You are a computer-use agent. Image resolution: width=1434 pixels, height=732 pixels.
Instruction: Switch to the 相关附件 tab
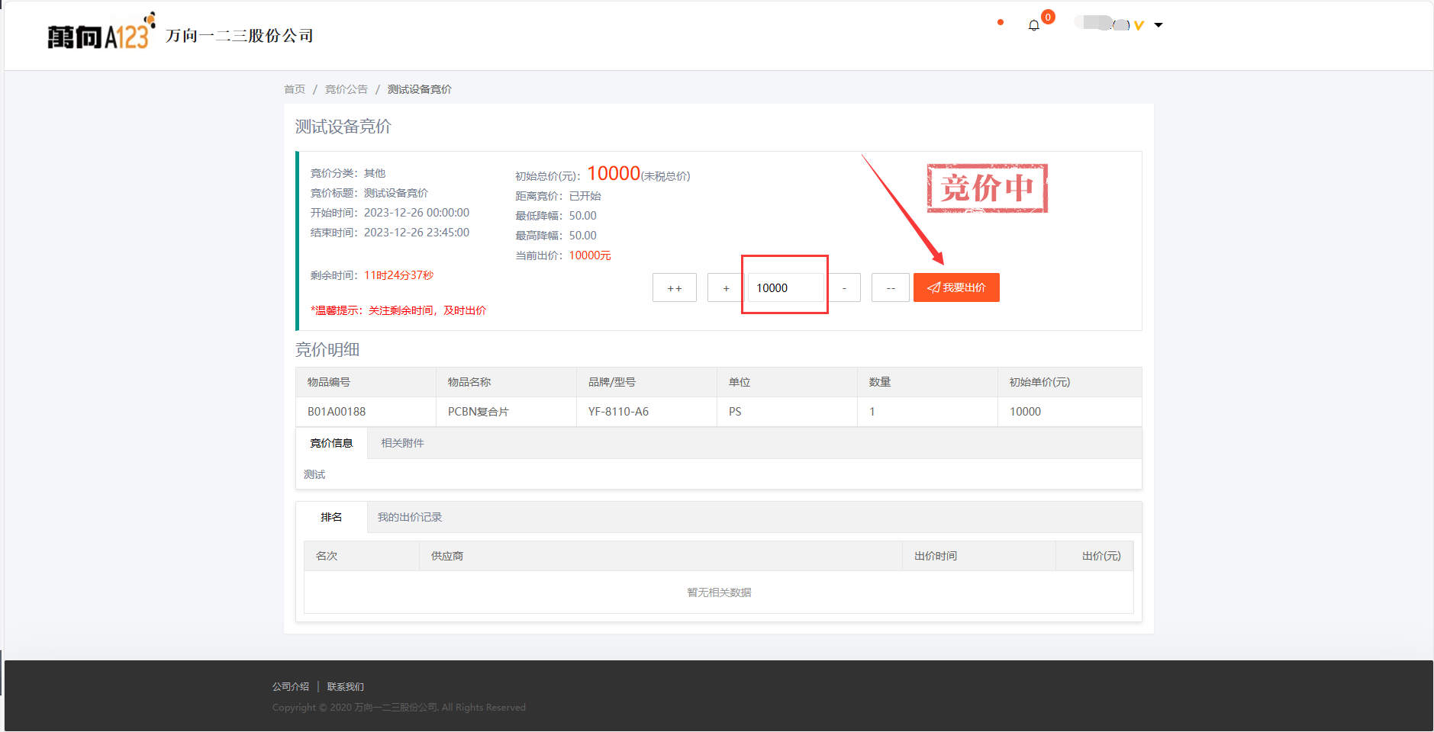click(x=402, y=443)
